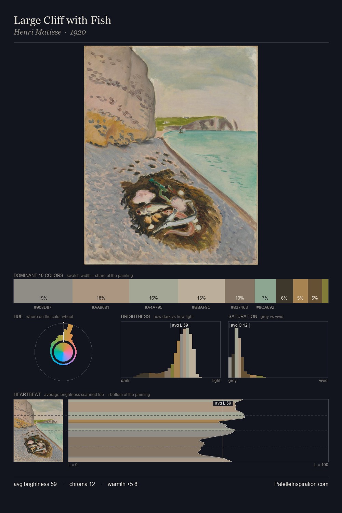Click the hex label '#A4A795'
The height and width of the screenshot is (513, 342).
154,307
